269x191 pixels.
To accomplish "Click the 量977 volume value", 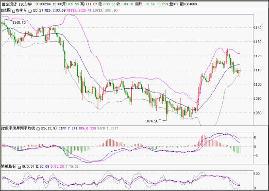I will pyautogui.click(x=174, y=4).
